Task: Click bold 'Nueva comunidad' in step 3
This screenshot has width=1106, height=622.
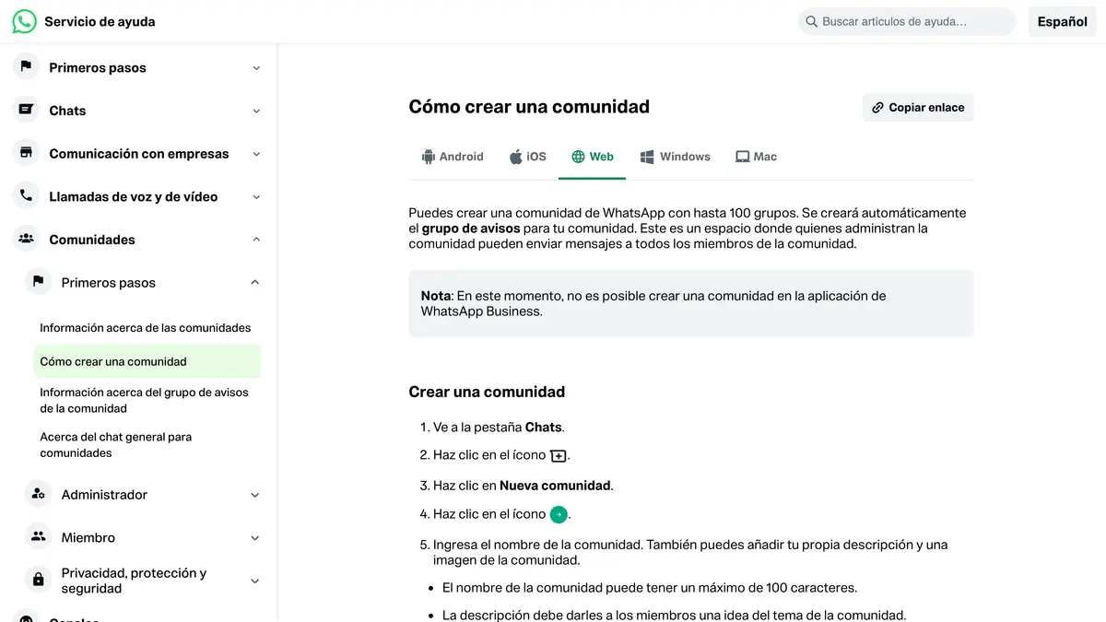Action: click(555, 485)
